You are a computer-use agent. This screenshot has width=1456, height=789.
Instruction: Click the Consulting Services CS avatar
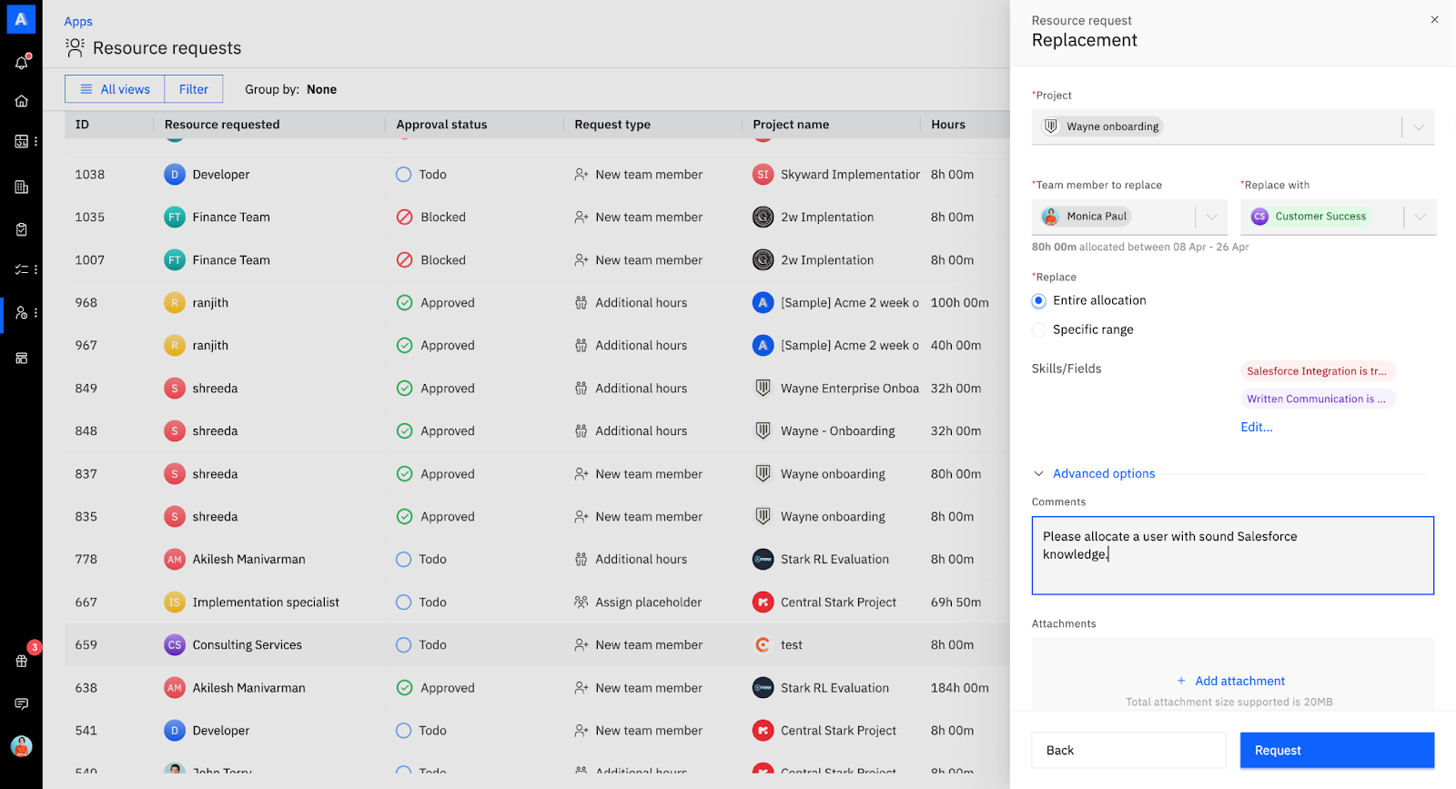point(175,644)
